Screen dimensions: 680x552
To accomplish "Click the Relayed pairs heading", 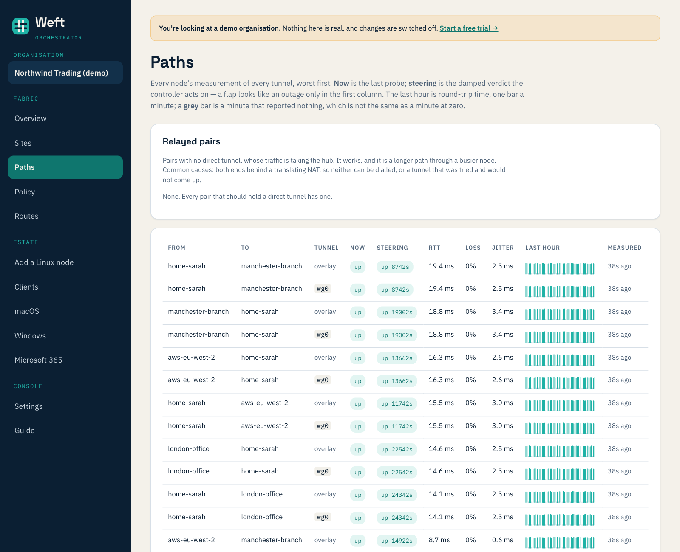I will pos(191,141).
